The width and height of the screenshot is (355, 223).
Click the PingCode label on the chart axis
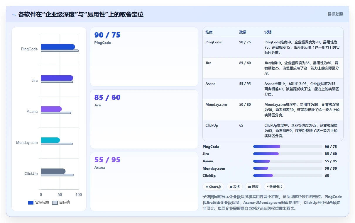[29, 49]
